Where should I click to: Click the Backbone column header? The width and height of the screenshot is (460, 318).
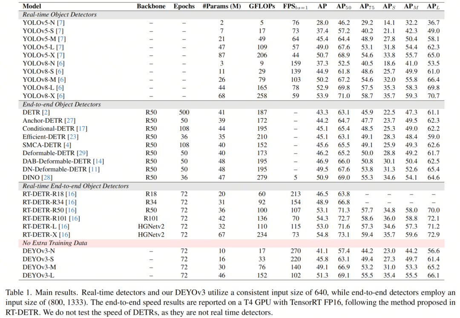[x=151, y=6]
